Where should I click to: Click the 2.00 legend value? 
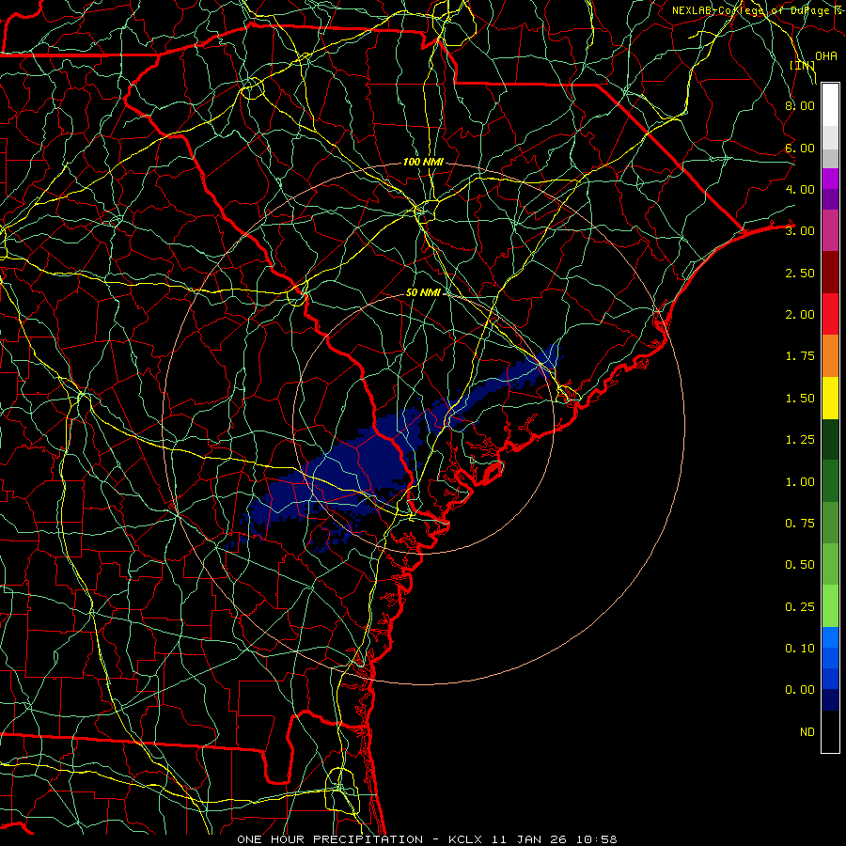tap(800, 315)
